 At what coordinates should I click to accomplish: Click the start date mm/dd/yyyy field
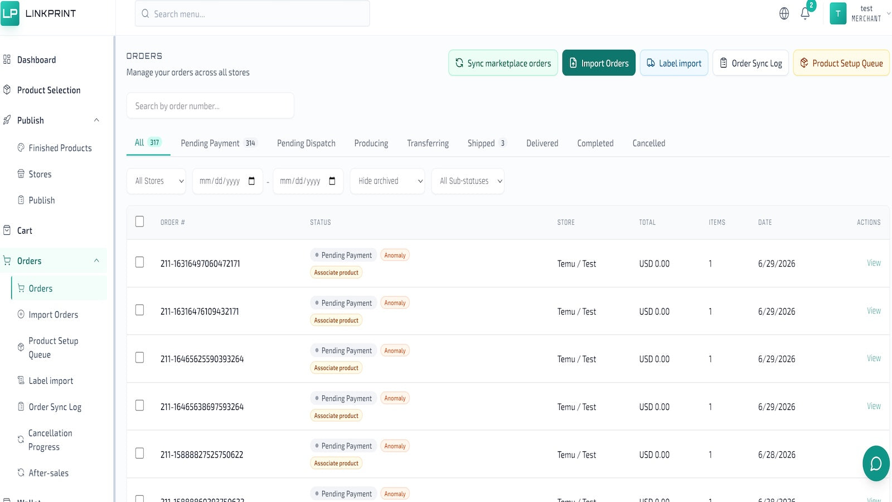(x=227, y=181)
